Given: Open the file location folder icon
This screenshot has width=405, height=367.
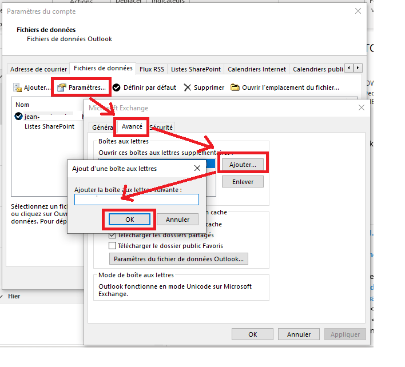Looking at the screenshot, I should click(235, 87).
